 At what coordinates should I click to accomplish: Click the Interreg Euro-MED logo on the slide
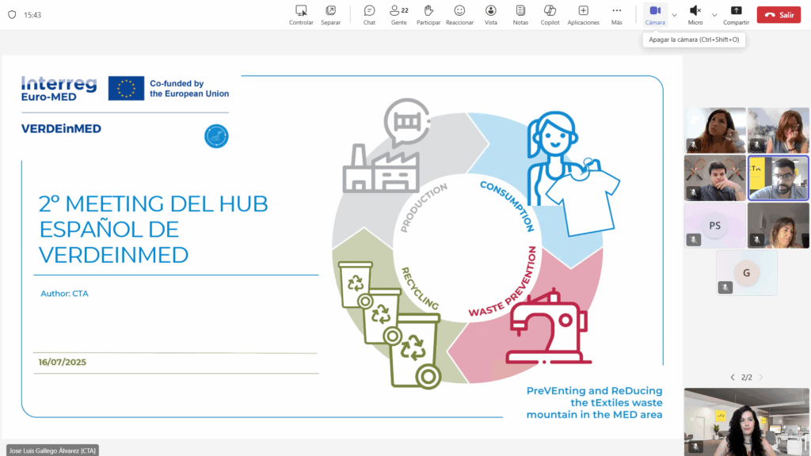point(59,89)
